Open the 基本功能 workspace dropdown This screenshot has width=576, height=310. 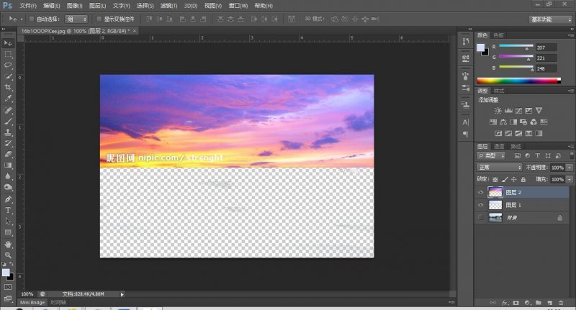tap(552, 19)
